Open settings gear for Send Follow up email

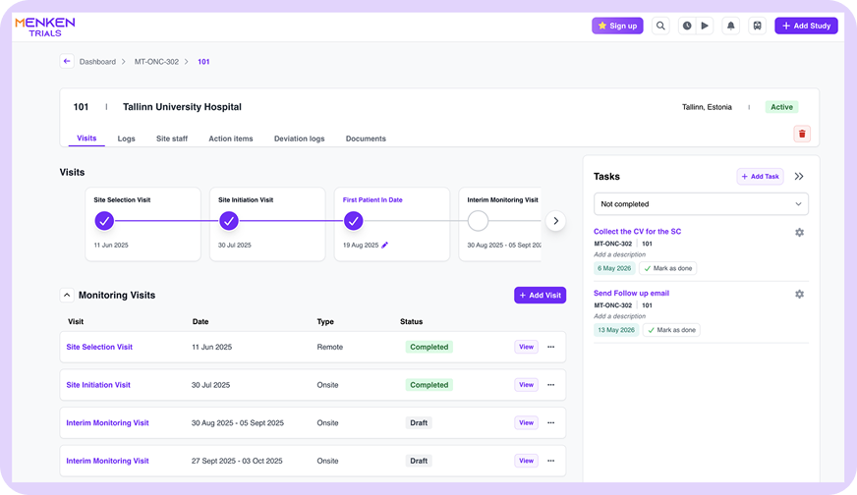tap(799, 294)
